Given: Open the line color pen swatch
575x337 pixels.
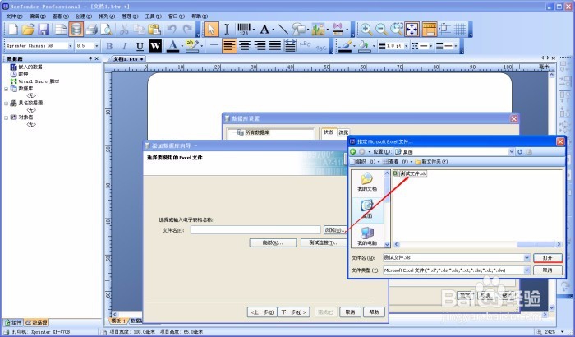Looking at the screenshot, I should 345,46.
